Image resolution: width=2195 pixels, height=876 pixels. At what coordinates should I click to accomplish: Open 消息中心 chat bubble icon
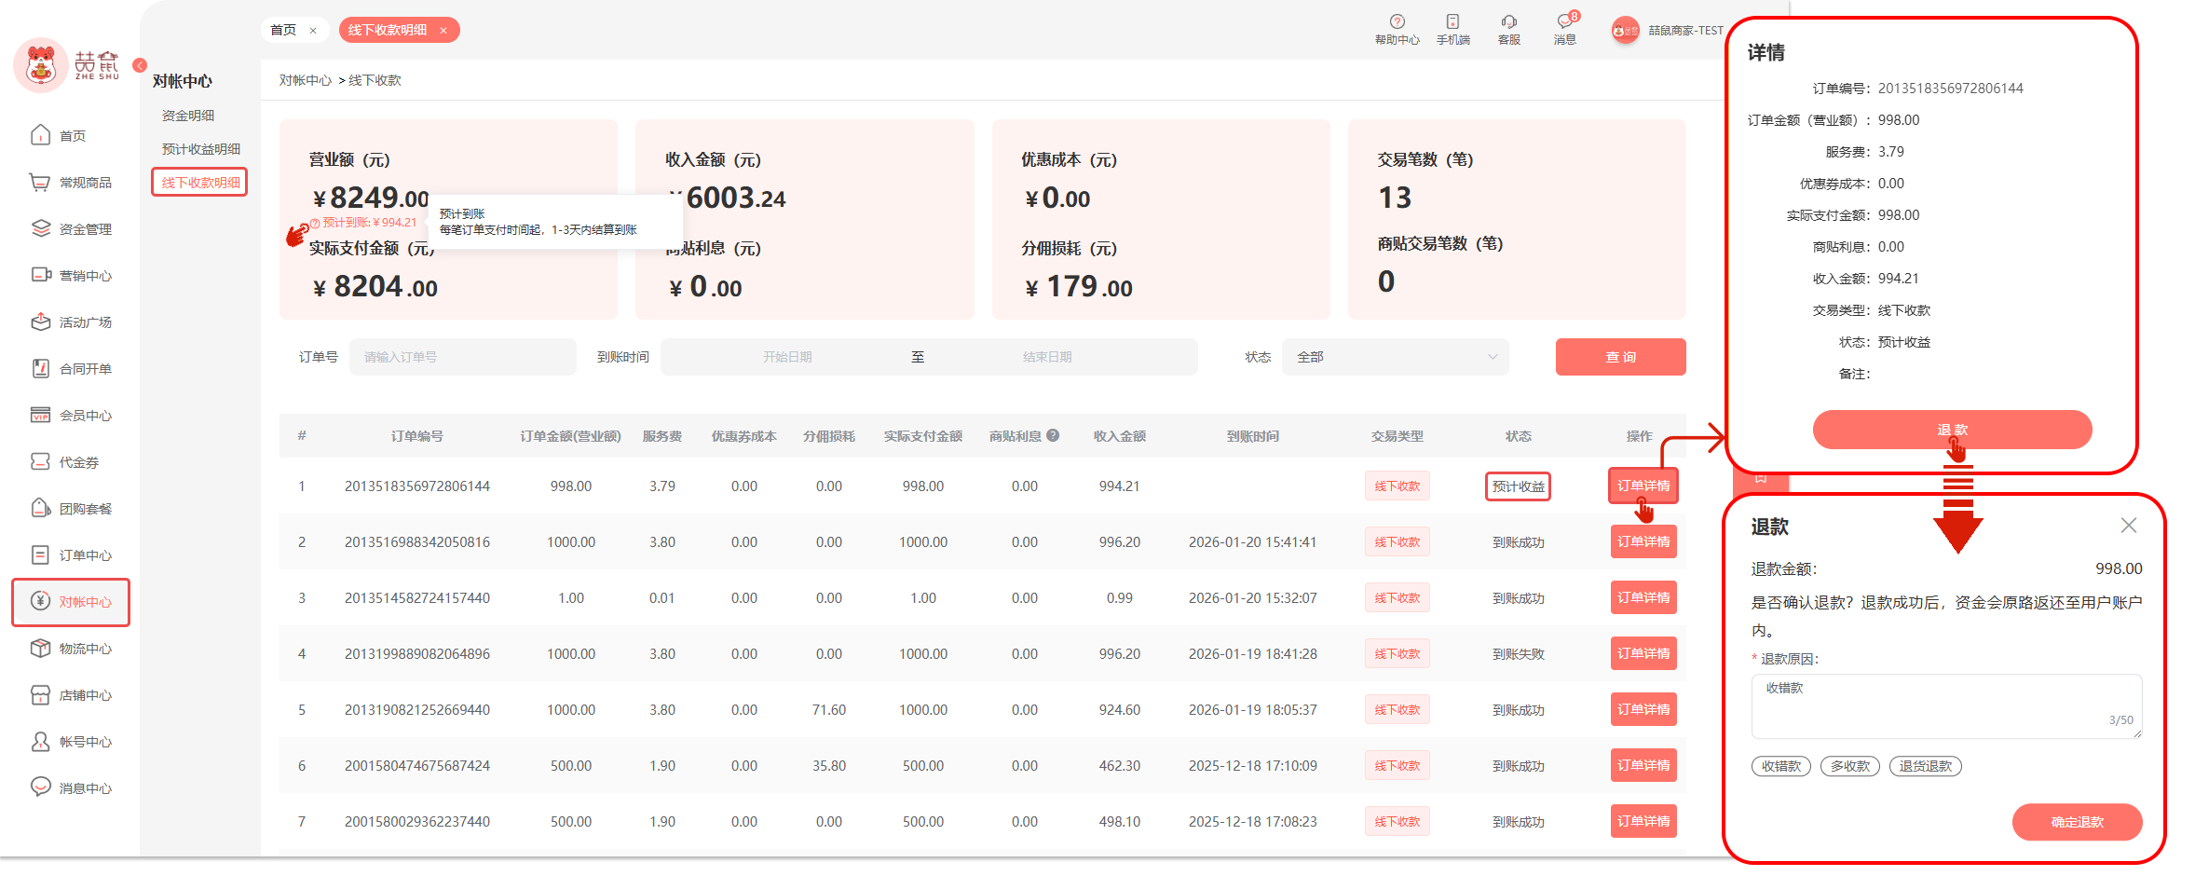(x=40, y=787)
